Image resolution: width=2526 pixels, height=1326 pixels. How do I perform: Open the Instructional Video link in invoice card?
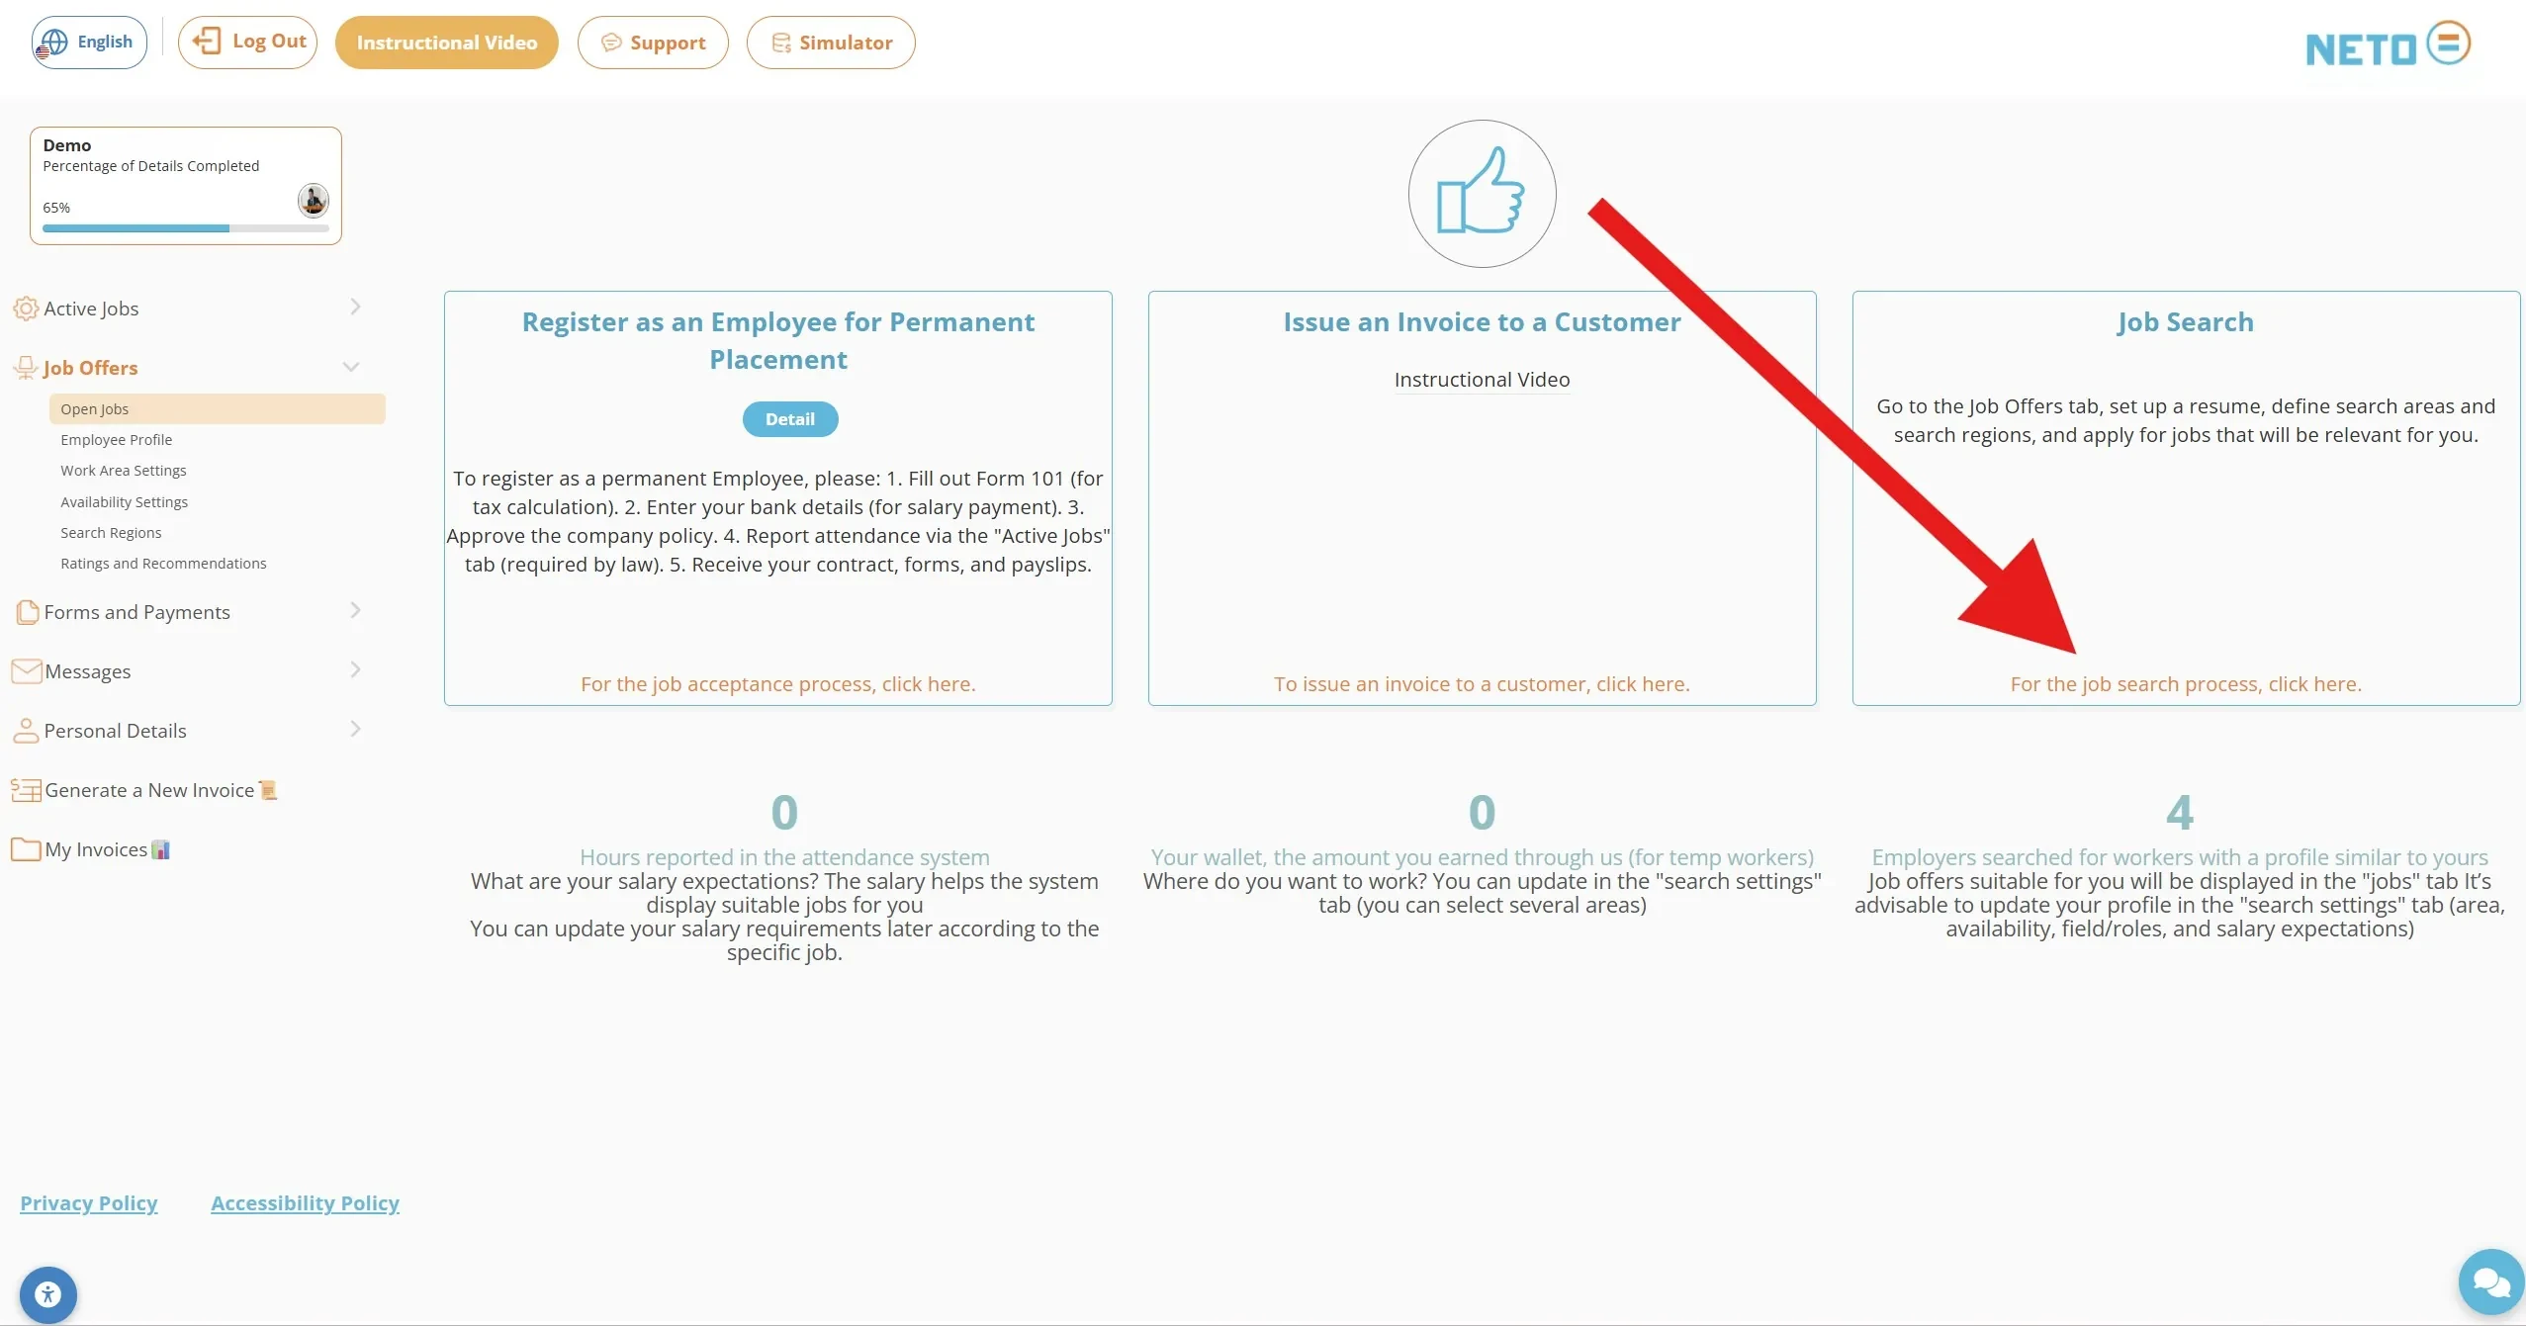pyautogui.click(x=1482, y=380)
